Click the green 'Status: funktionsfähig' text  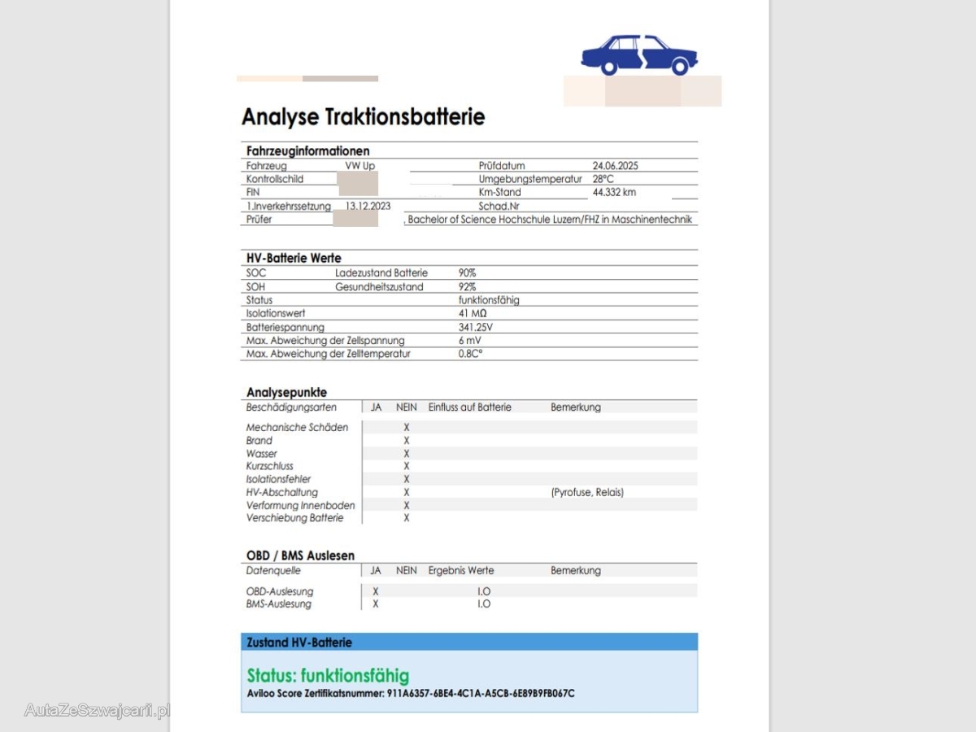tap(328, 676)
